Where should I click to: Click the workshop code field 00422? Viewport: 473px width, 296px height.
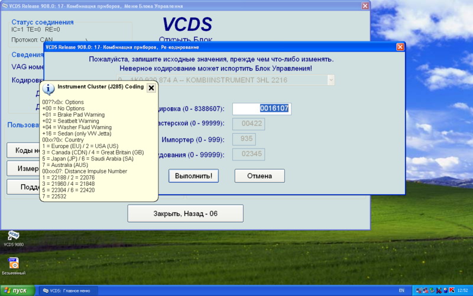pos(248,124)
